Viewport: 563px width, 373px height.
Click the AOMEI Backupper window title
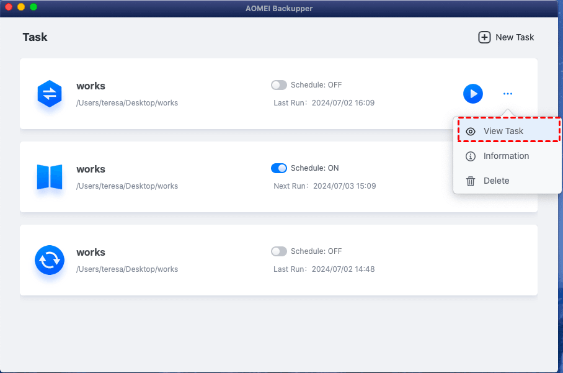(x=279, y=8)
